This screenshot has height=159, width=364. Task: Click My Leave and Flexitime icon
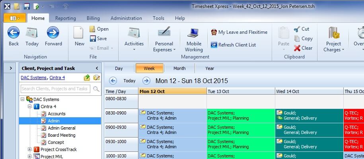[x=214, y=32]
